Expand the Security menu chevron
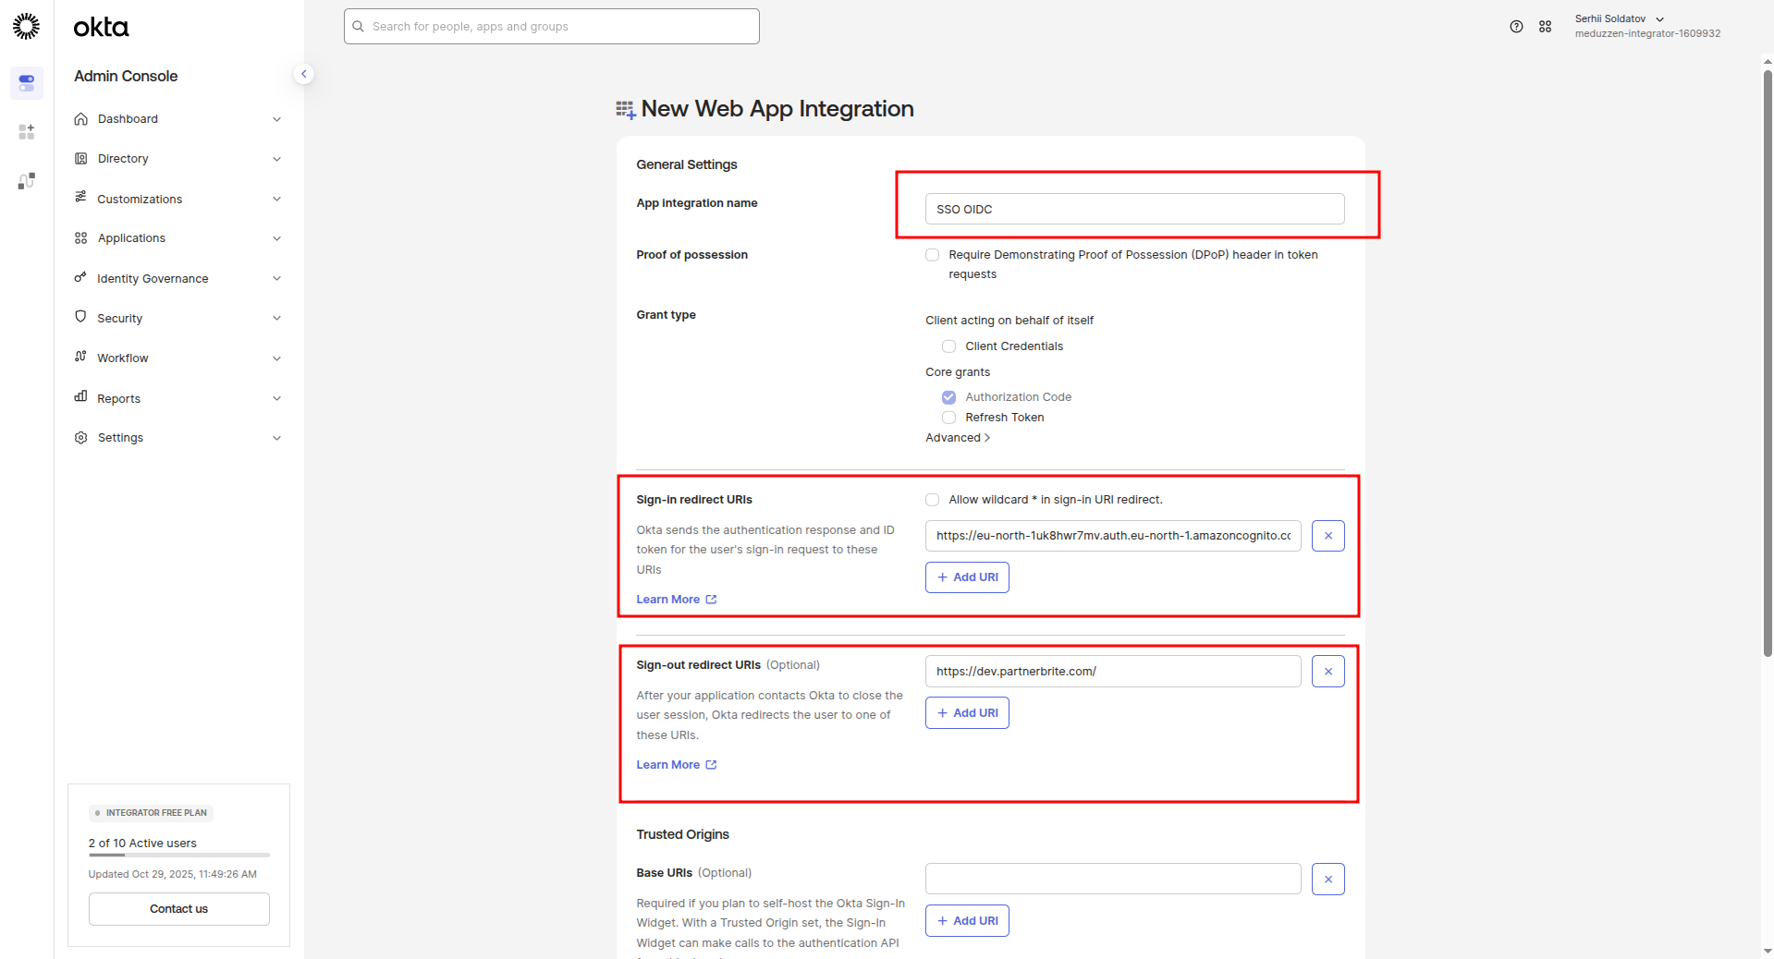Viewport: 1774px width, 959px height. [276, 318]
